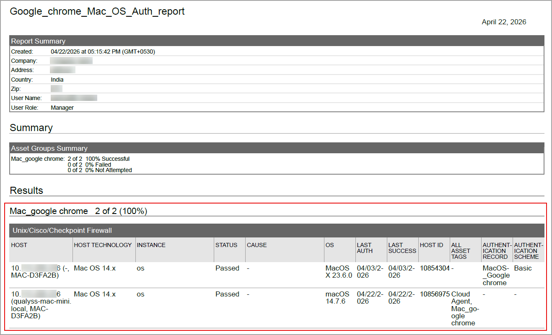Click Mac OS 14.x in the 10854304 row
The height and width of the screenshot is (335, 552).
pos(95,268)
